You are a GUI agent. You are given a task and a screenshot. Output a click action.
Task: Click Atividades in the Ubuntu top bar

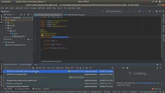coord(6,2)
